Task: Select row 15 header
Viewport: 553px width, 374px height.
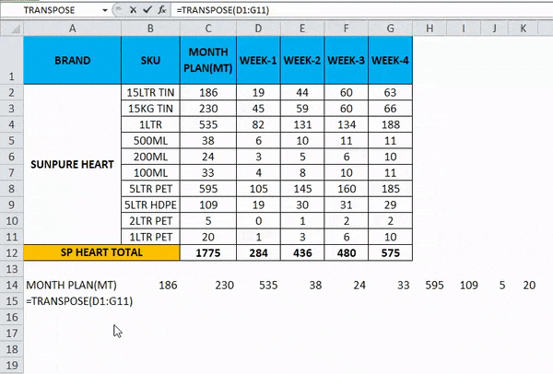Action: (12, 301)
